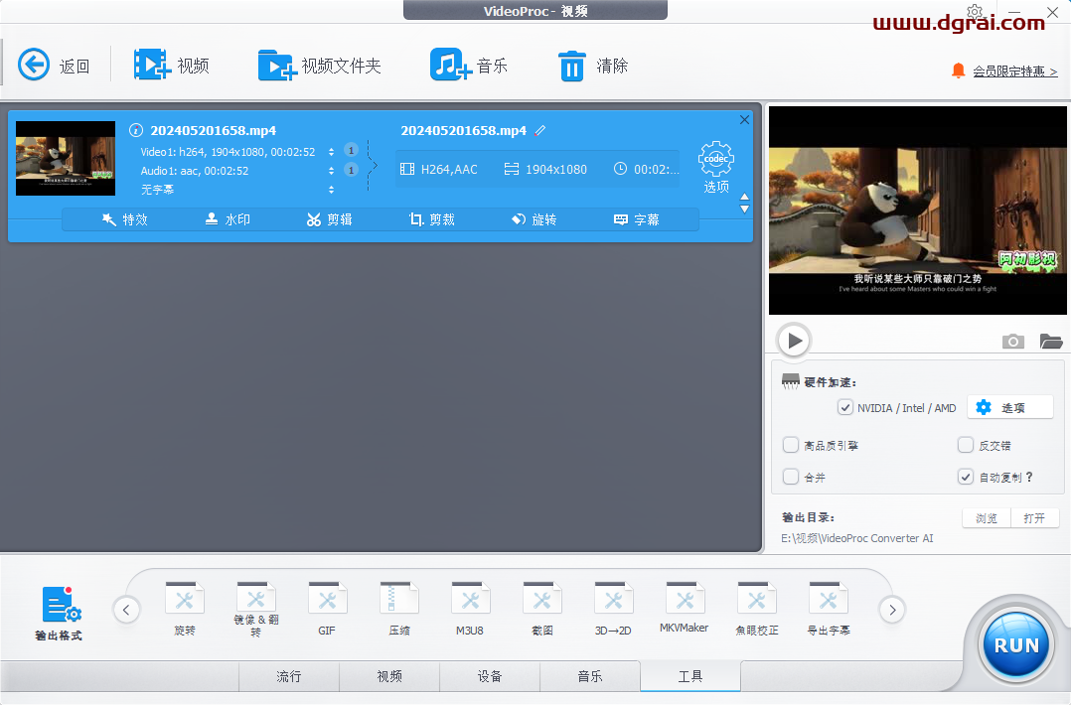Select the 3D→2D toolbox item
Image resolution: width=1071 pixels, height=705 pixels.
(x=613, y=609)
